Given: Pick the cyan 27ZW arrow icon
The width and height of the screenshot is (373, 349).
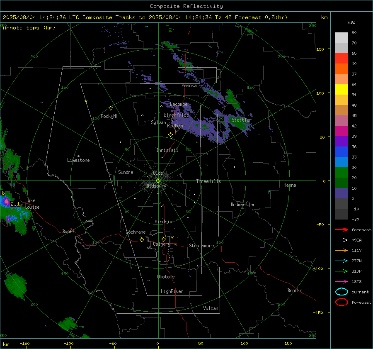Looking at the screenshot, I should [x=342, y=261].
